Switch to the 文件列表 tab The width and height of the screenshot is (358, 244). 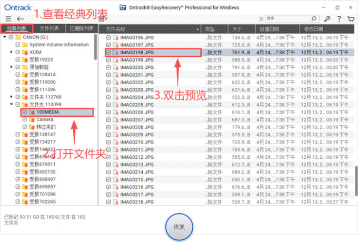coord(49,28)
